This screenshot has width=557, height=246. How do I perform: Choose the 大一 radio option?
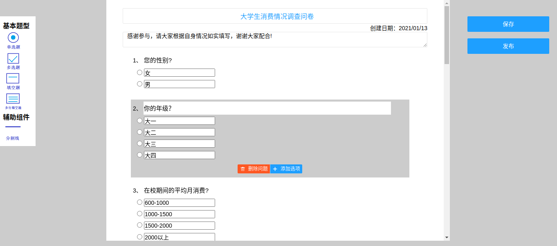[139, 120]
